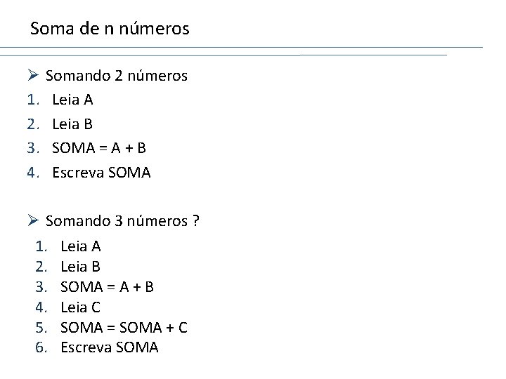506x379 pixels.
Task: Click list number "6." in the second list
Action: [41, 347]
